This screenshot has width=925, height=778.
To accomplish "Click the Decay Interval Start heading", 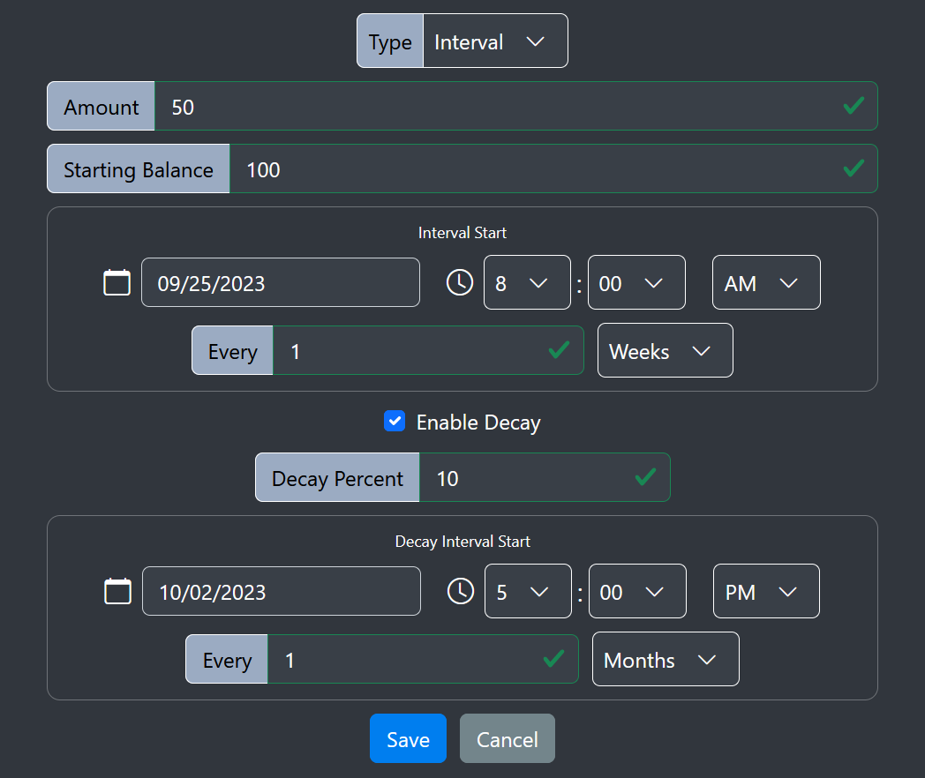I will coord(462,542).
